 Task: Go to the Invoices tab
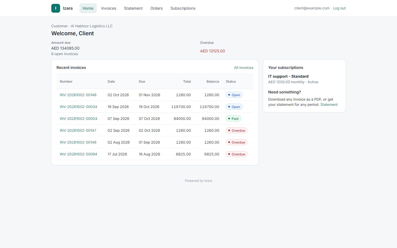click(109, 8)
